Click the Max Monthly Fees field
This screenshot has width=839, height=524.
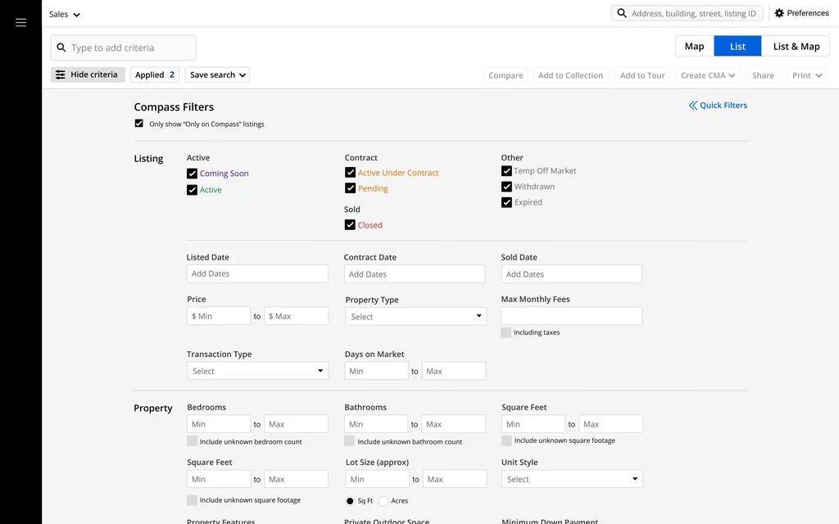[x=571, y=316]
